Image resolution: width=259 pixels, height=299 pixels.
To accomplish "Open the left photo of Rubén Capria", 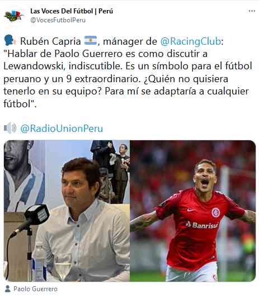I will tap(67, 211).
